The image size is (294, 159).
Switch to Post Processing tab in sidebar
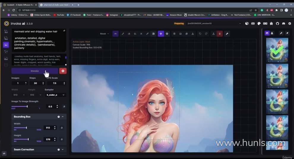click(x=6, y=59)
